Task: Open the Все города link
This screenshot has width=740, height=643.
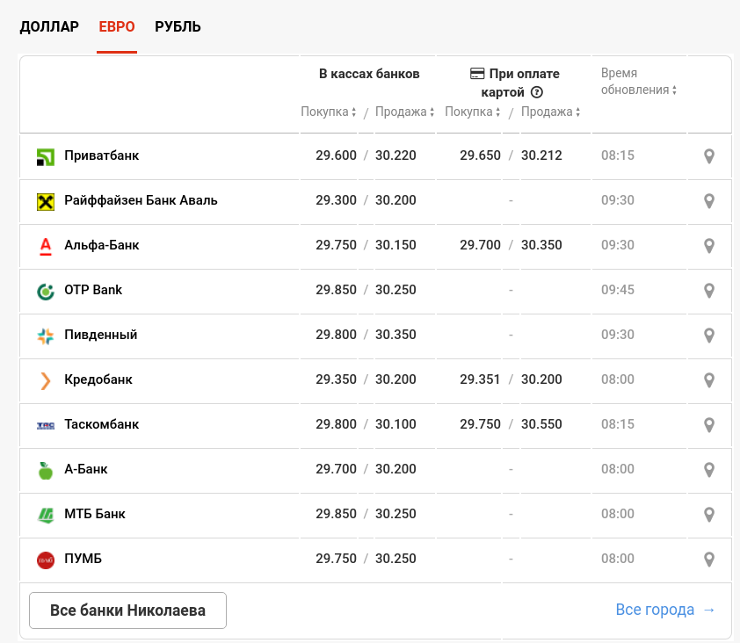Action: pyautogui.click(x=665, y=610)
